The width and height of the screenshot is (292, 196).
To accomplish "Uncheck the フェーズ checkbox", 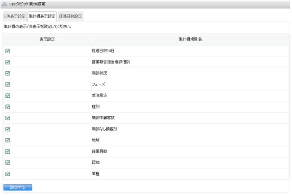I will click(x=8, y=84).
